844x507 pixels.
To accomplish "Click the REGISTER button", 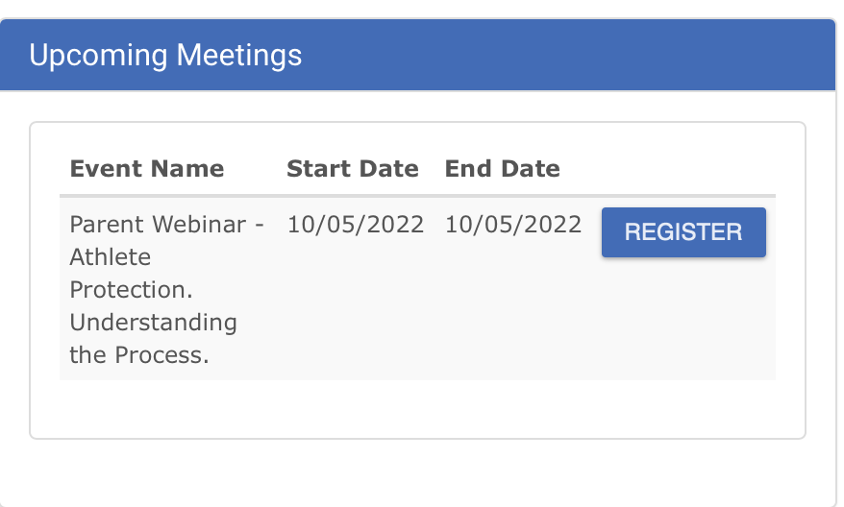I will pyautogui.click(x=683, y=232).
